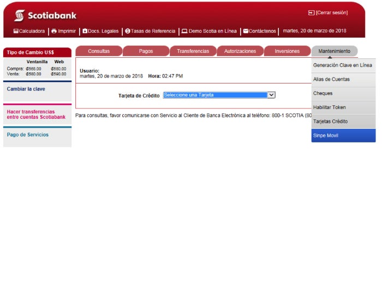Click Cambiar la clave link
Viewport: 382px width, 306px height.
(x=26, y=89)
